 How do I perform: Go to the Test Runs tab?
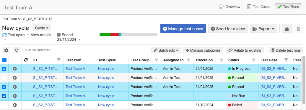288,7
